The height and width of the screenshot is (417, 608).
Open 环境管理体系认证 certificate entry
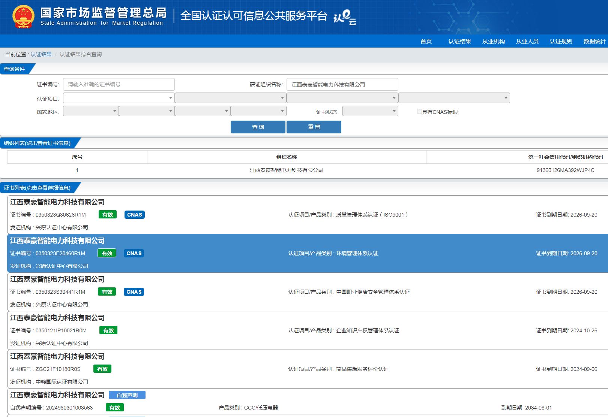pos(308,253)
